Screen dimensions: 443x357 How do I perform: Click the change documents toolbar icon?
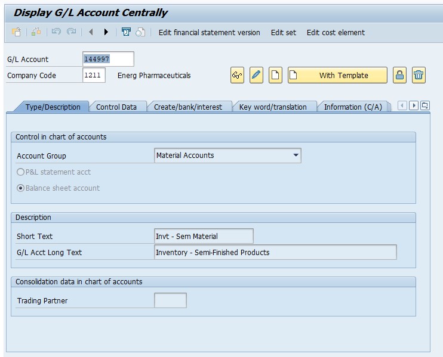140,32
